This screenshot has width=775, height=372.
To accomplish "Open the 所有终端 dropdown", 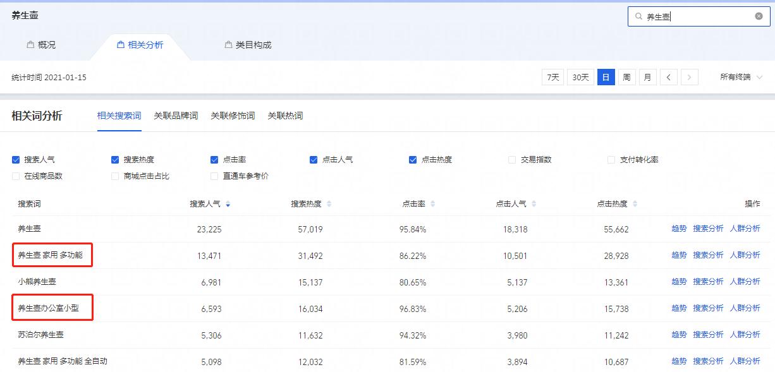I will [741, 77].
